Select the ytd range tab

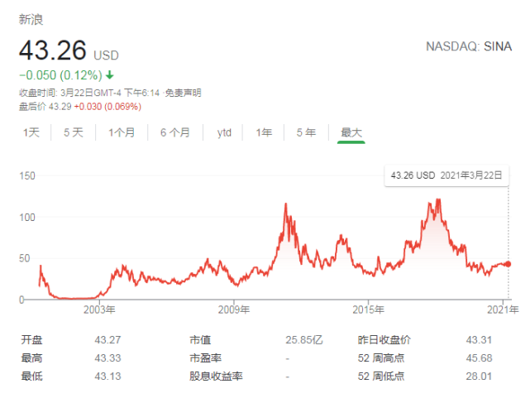pyautogui.click(x=224, y=132)
